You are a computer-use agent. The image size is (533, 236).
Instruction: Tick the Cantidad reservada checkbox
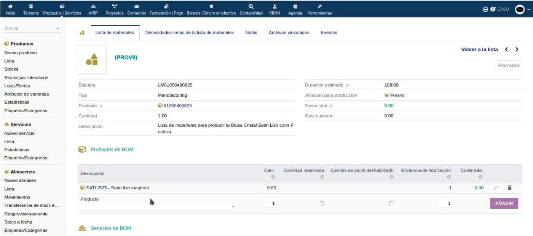point(322,203)
